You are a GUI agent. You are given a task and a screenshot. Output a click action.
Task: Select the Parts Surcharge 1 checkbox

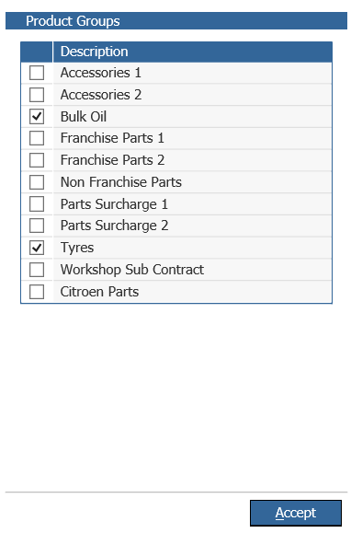pos(37,204)
